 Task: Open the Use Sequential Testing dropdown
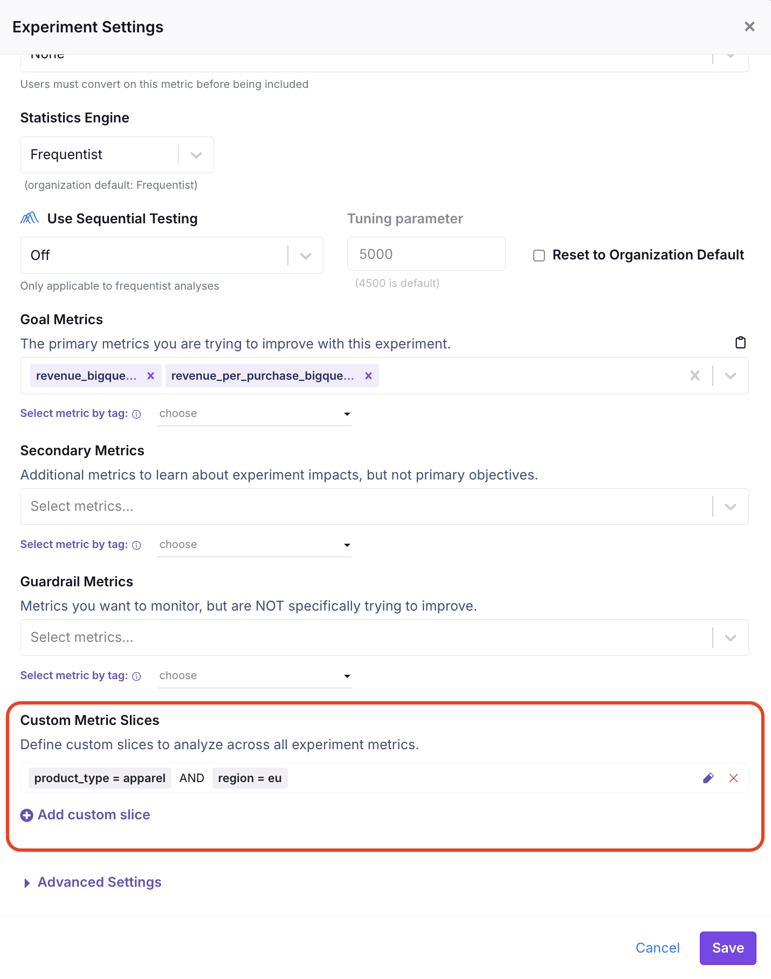click(x=171, y=255)
